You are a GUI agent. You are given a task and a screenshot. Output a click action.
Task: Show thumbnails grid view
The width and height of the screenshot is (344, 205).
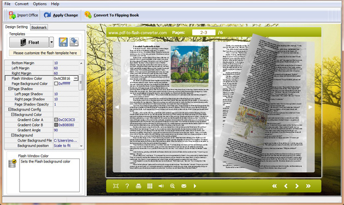pos(150,186)
